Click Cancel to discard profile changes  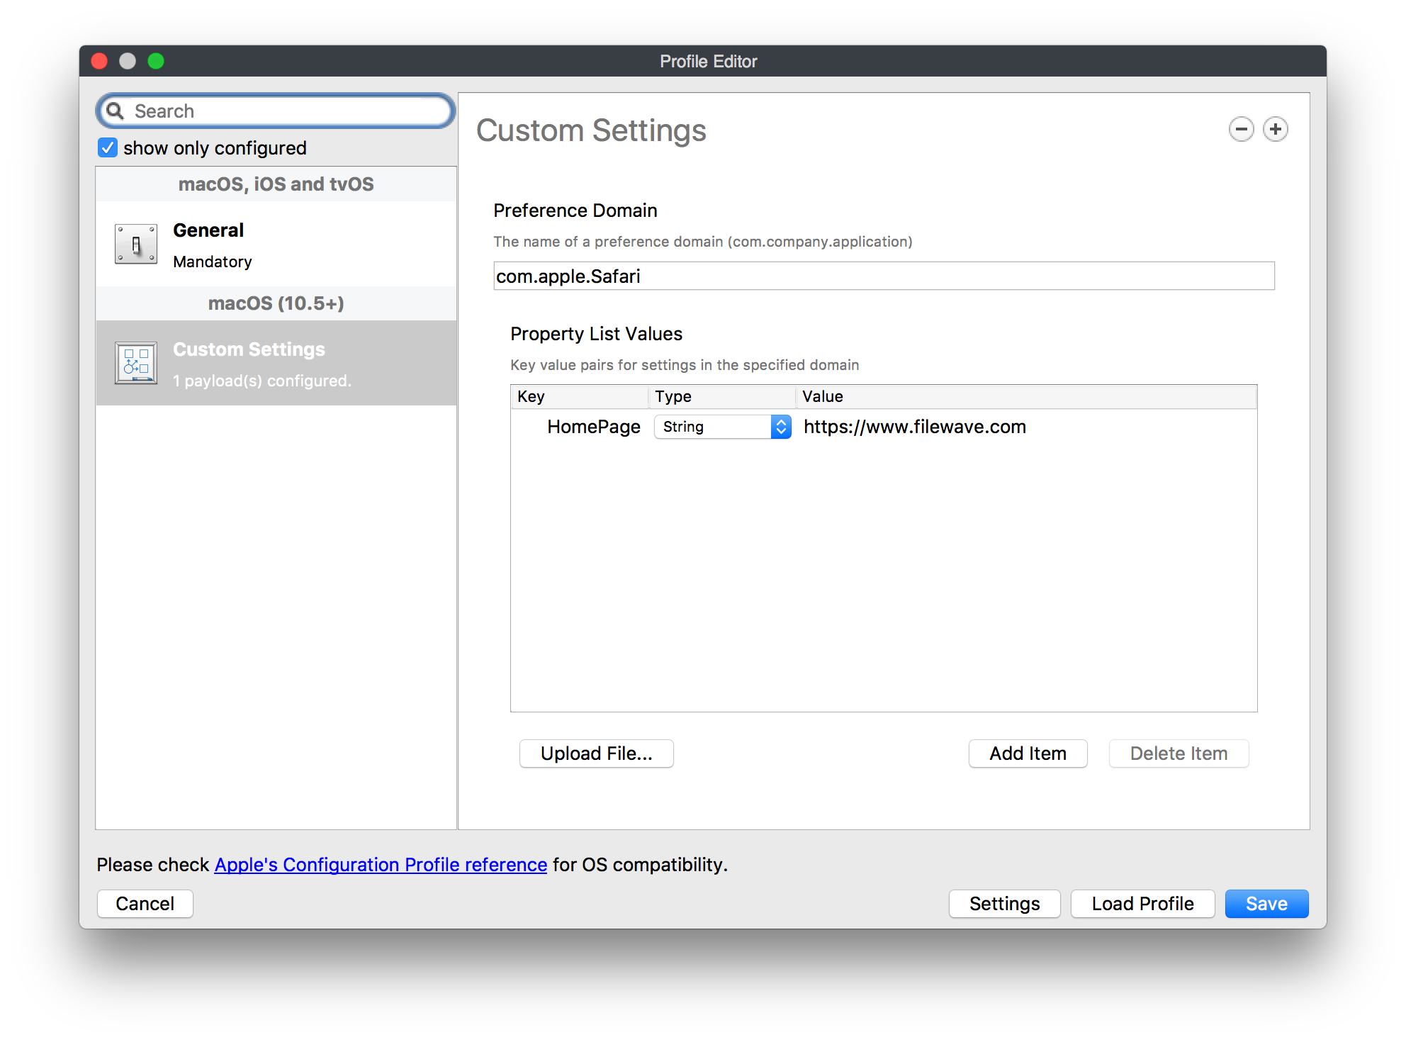145,904
